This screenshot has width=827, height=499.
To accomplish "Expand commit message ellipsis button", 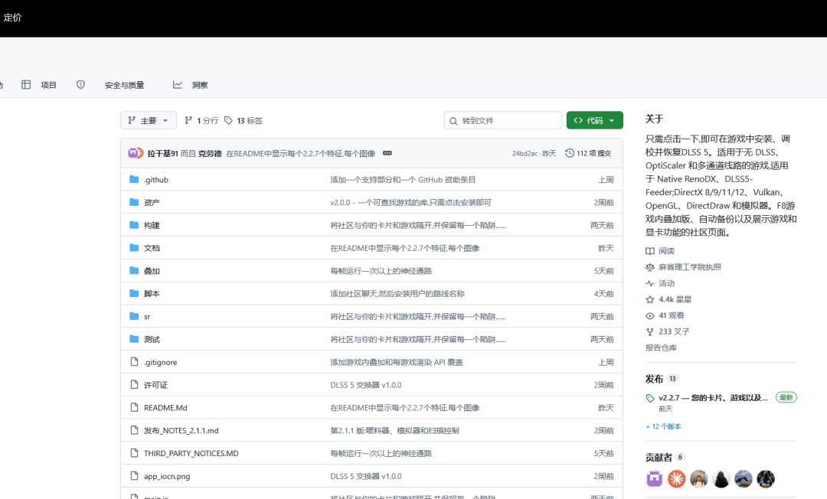I will coord(387,153).
